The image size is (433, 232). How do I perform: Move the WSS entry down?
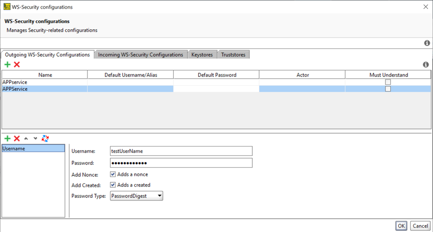36,139
